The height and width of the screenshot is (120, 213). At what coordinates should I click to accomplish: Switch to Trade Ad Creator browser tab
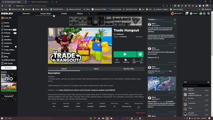pos(41,2)
